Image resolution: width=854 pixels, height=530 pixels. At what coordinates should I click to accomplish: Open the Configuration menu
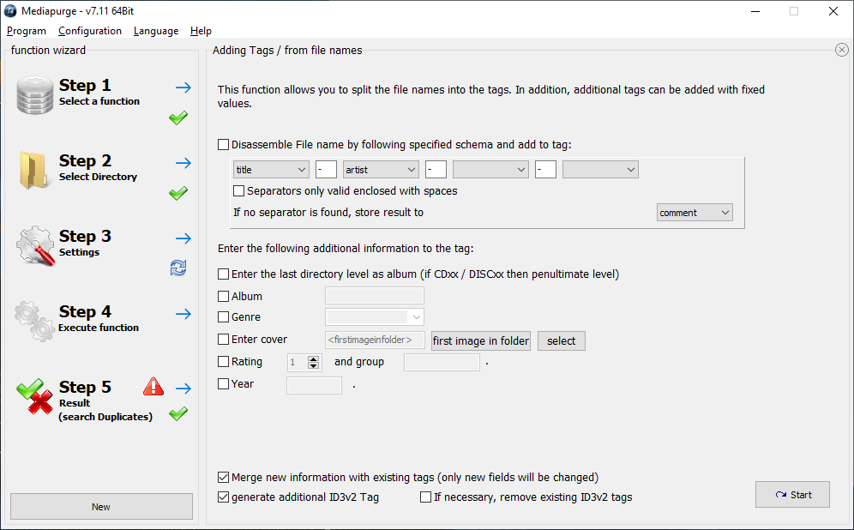pyautogui.click(x=90, y=31)
